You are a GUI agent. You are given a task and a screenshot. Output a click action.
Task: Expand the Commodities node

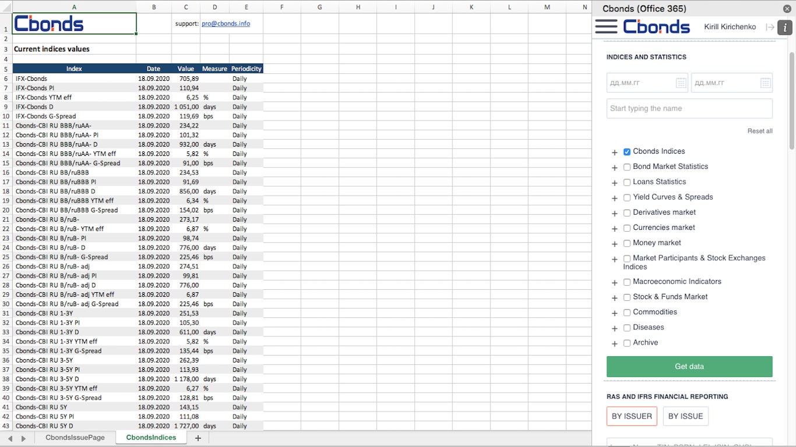click(614, 313)
